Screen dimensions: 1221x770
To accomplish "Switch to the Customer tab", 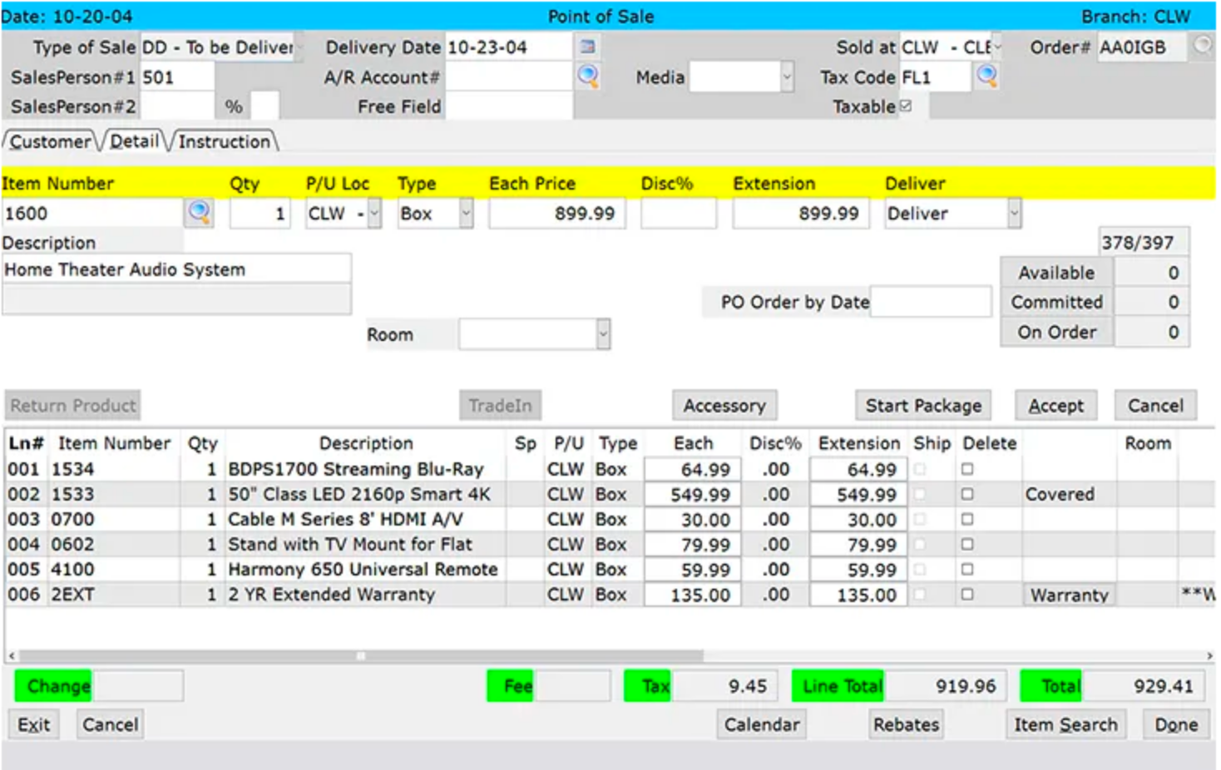I will click(51, 141).
